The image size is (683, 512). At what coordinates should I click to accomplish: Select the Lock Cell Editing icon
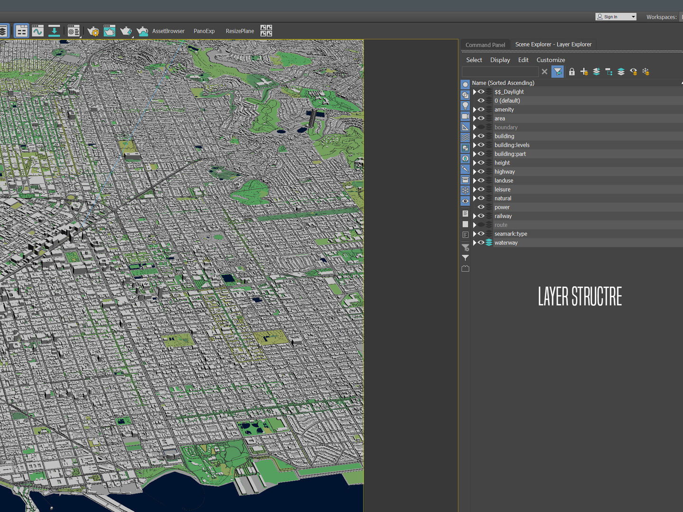[x=572, y=72]
